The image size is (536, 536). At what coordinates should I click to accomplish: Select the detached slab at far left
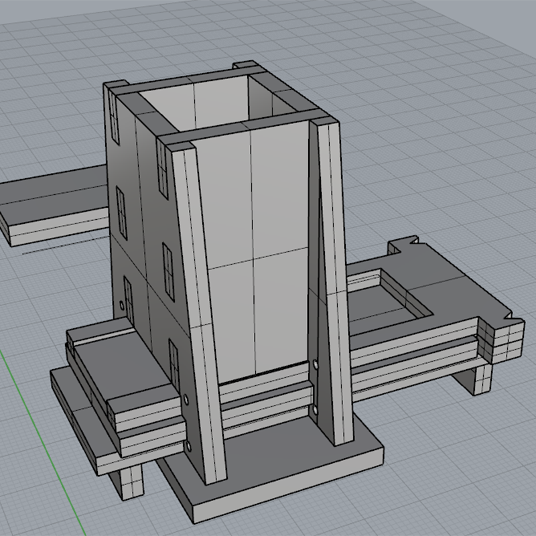point(55,205)
